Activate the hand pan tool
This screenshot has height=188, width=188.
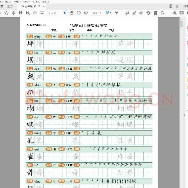[x=72, y=13]
